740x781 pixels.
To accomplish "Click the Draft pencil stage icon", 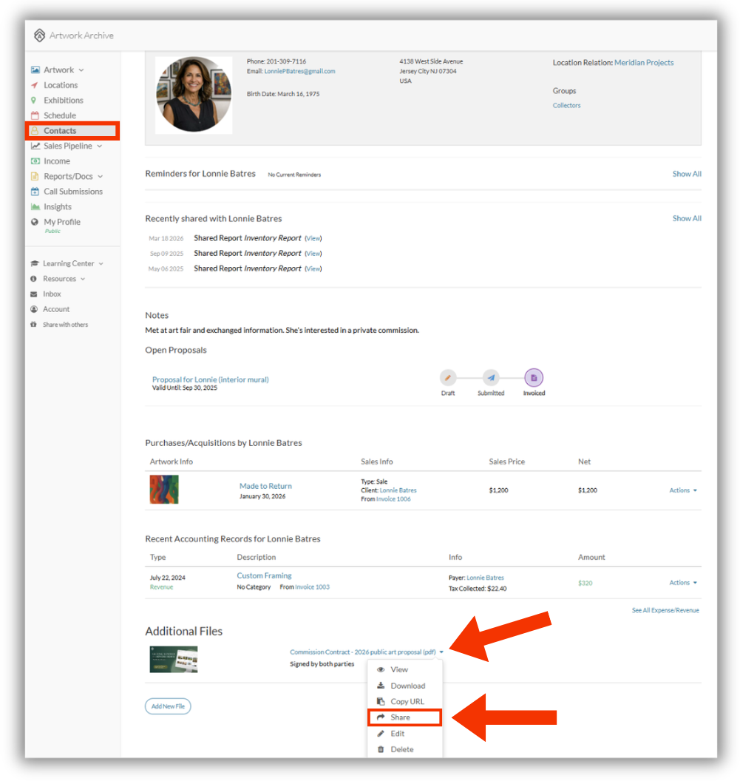I will [448, 378].
